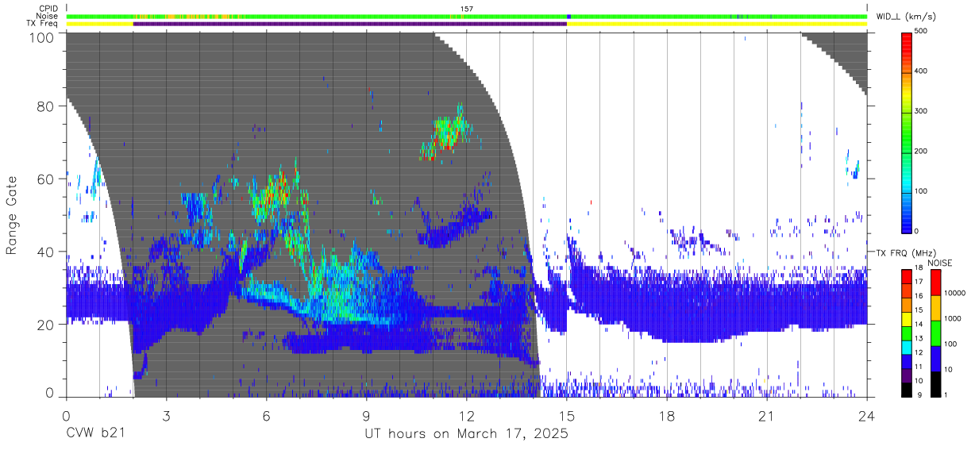Screen dimensions: 975x450
Task: Click the TX FRQ (MHz) color scale
Action: (x=908, y=333)
